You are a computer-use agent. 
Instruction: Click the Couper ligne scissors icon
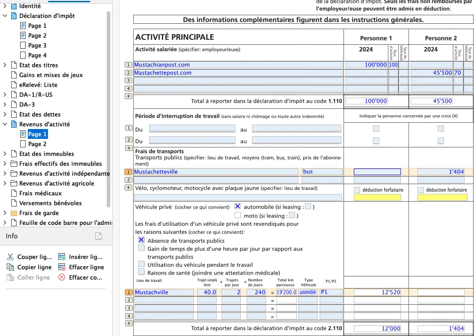[x=10, y=257]
